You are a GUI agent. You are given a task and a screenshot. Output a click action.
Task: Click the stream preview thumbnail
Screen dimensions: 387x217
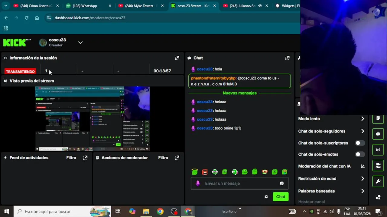(92, 118)
